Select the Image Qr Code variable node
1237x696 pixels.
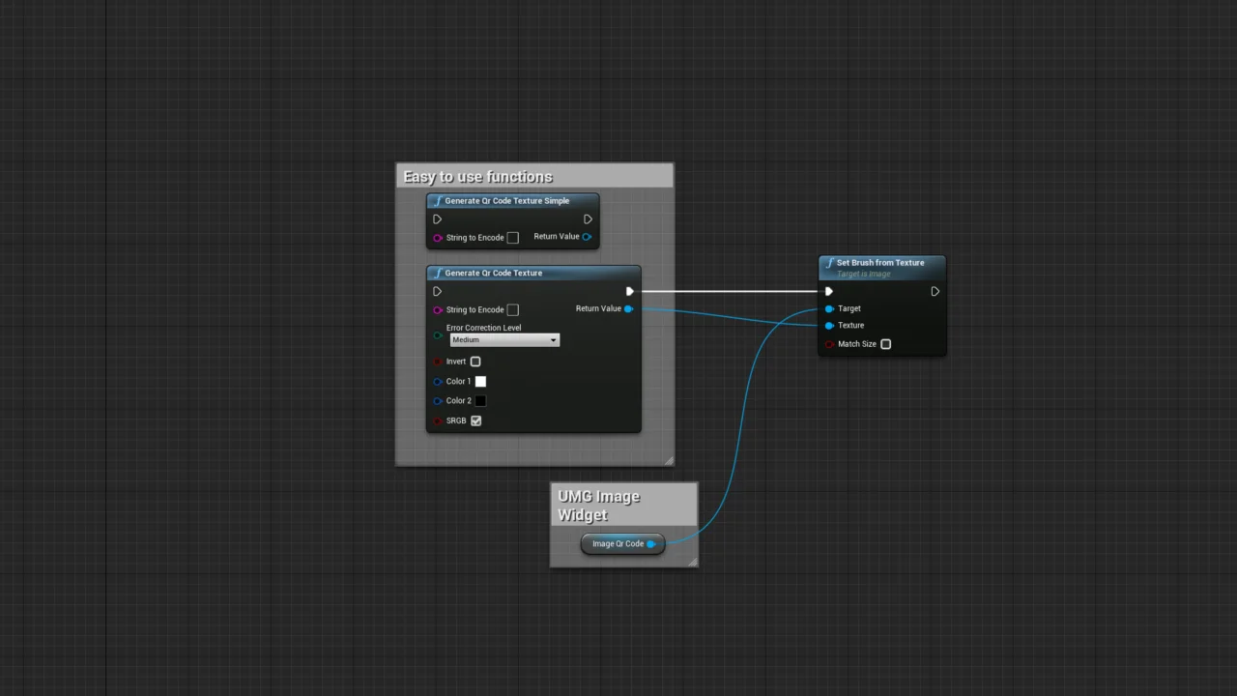tap(622, 544)
